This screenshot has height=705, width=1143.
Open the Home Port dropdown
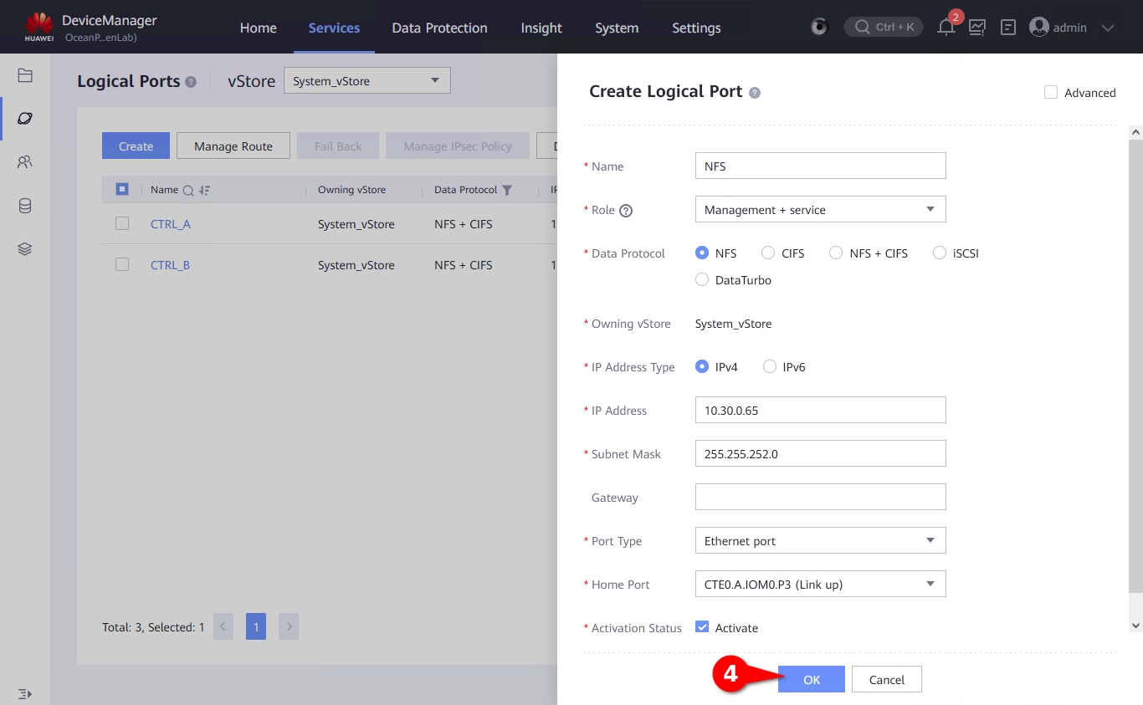(820, 585)
